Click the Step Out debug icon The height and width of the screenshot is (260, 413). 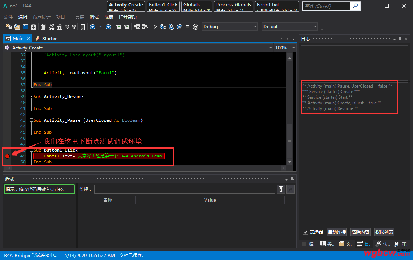tap(179, 26)
